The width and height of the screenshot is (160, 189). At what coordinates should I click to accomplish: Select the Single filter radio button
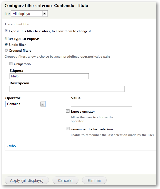click(x=6, y=44)
